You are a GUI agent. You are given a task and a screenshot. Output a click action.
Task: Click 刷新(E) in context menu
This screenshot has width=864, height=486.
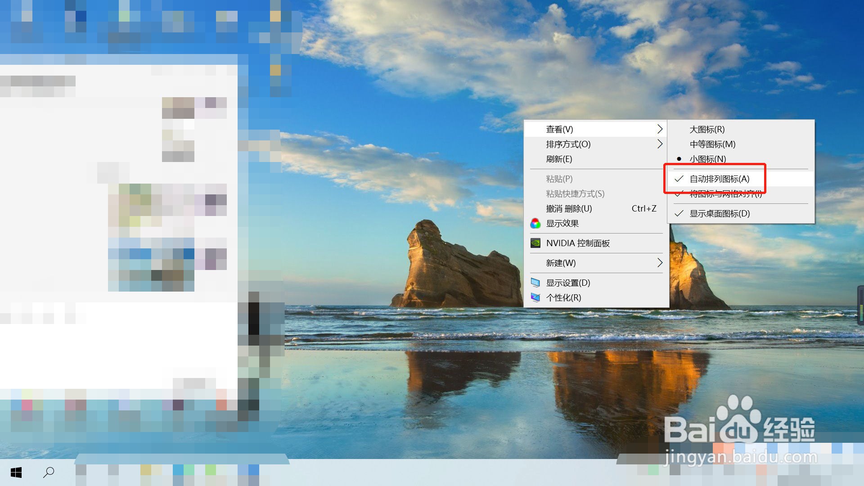tap(559, 159)
